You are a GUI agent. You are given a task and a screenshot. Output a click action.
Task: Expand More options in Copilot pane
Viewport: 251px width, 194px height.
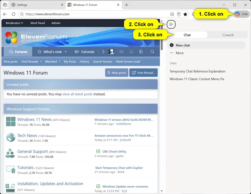(x=177, y=53)
